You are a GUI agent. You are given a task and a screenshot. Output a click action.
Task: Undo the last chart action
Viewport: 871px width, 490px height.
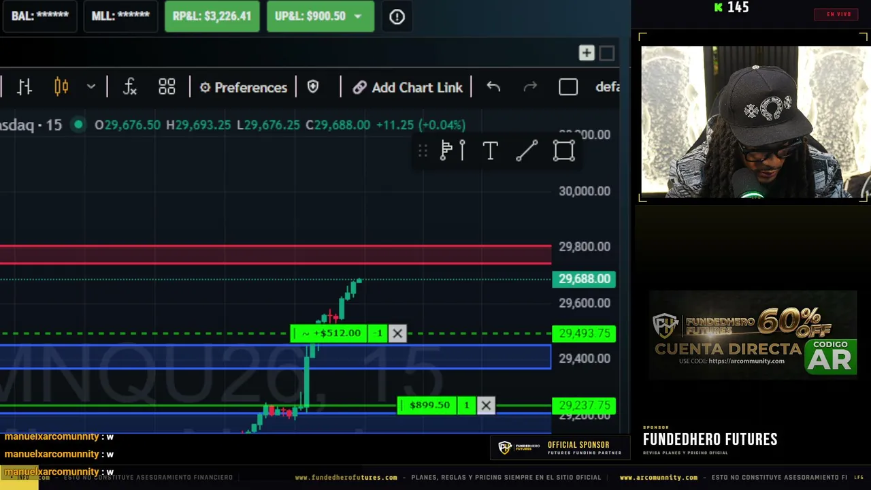(x=493, y=87)
